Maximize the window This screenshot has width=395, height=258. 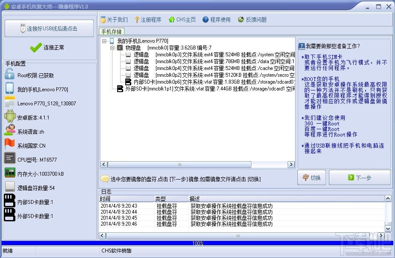point(378,7)
